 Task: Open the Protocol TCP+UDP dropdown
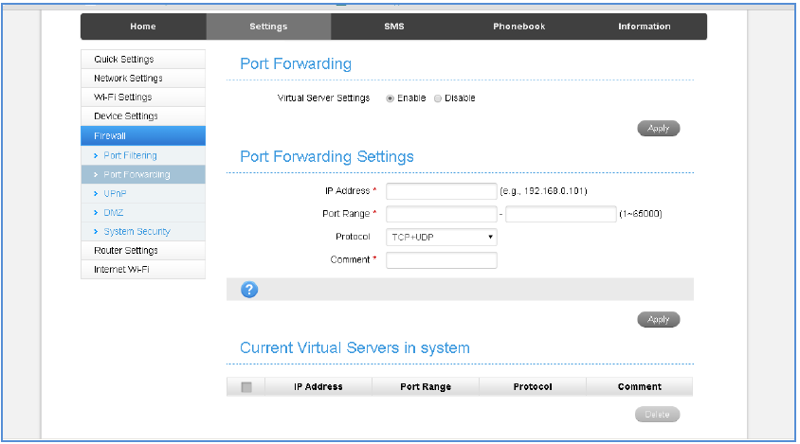pos(441,238)
